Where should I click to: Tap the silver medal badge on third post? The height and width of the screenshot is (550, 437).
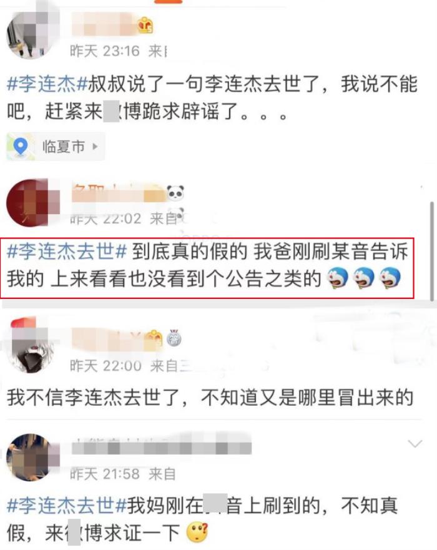[174, 338]
